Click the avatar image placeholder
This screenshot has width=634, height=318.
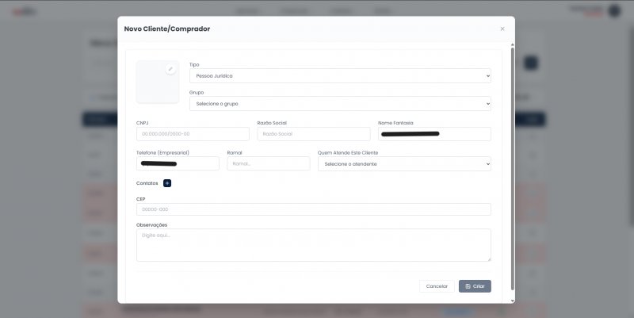(157, 82)
